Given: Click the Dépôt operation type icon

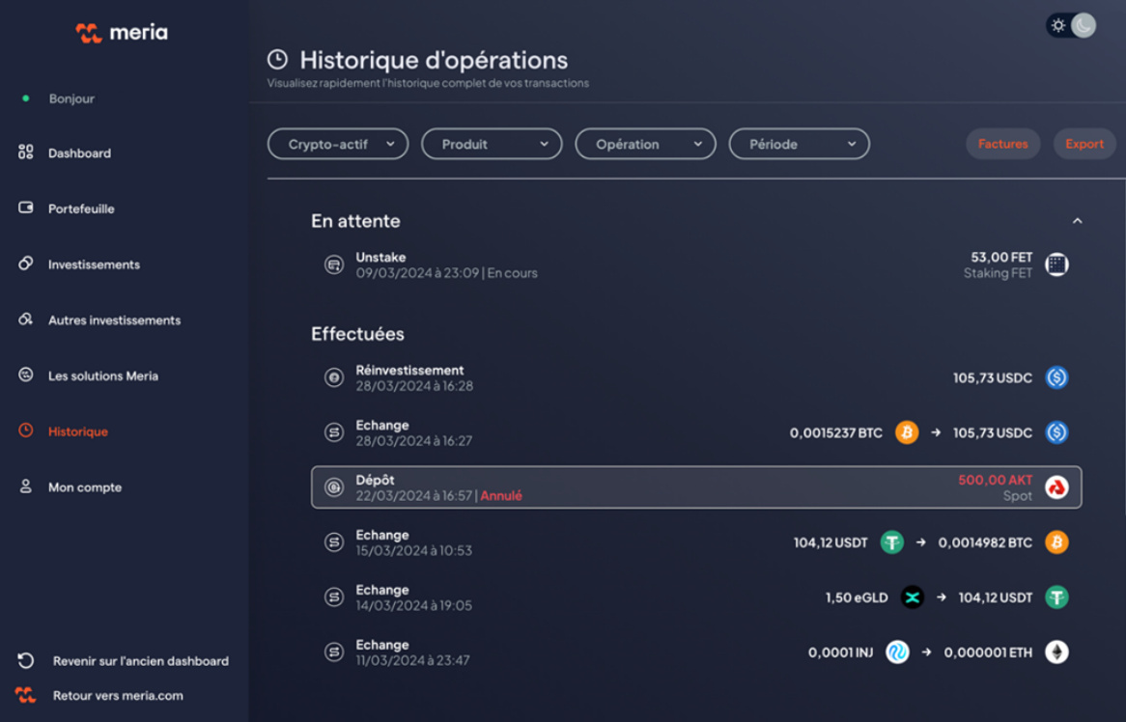Looking at the screenshot, I should click(x=334, y=488).
